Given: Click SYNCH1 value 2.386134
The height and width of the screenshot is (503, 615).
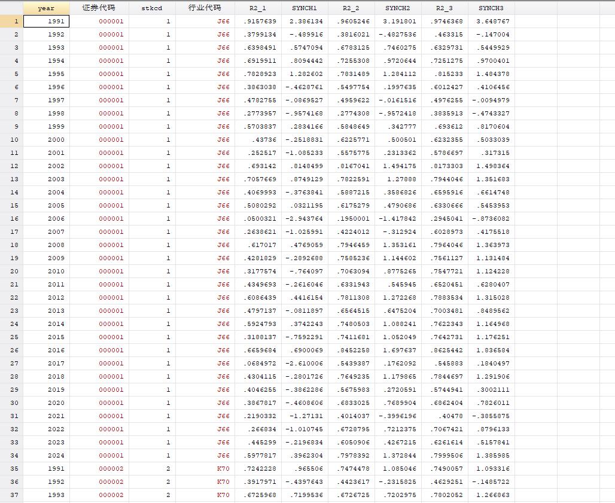Looking at the screenshot, I should pyautogui.click(x=305, y=21).
